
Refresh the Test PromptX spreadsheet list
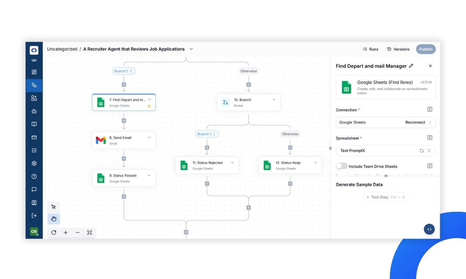422,151
